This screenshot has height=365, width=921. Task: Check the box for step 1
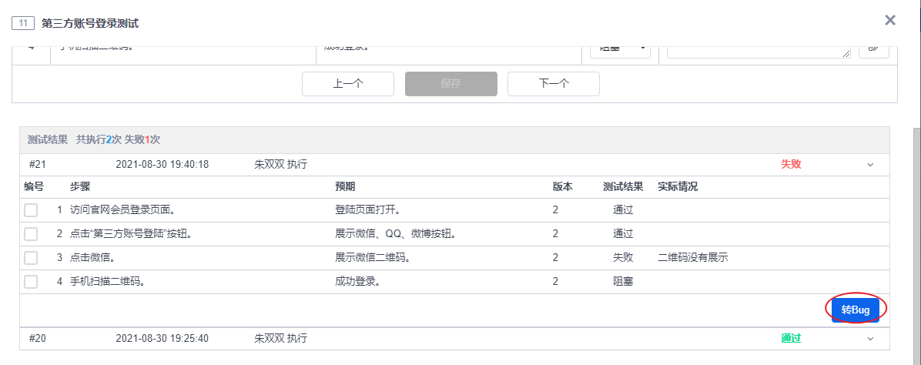(x=31, y=209)
